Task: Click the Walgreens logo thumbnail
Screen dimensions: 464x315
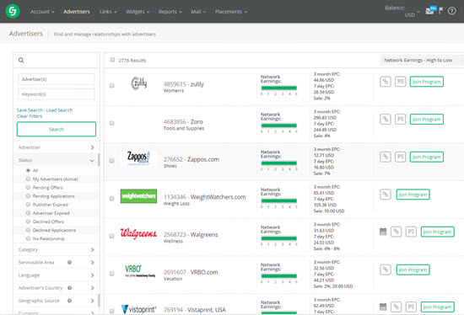Action: pyautogui.click(x=138, y=233)
